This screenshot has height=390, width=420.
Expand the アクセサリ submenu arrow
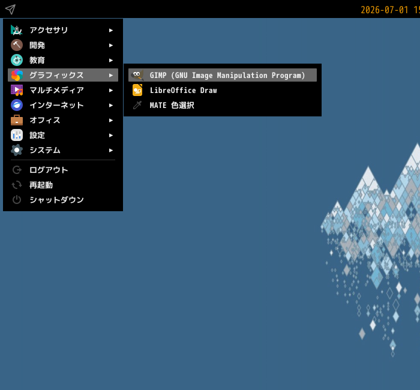pyautogui.click(x=111, y=30)
